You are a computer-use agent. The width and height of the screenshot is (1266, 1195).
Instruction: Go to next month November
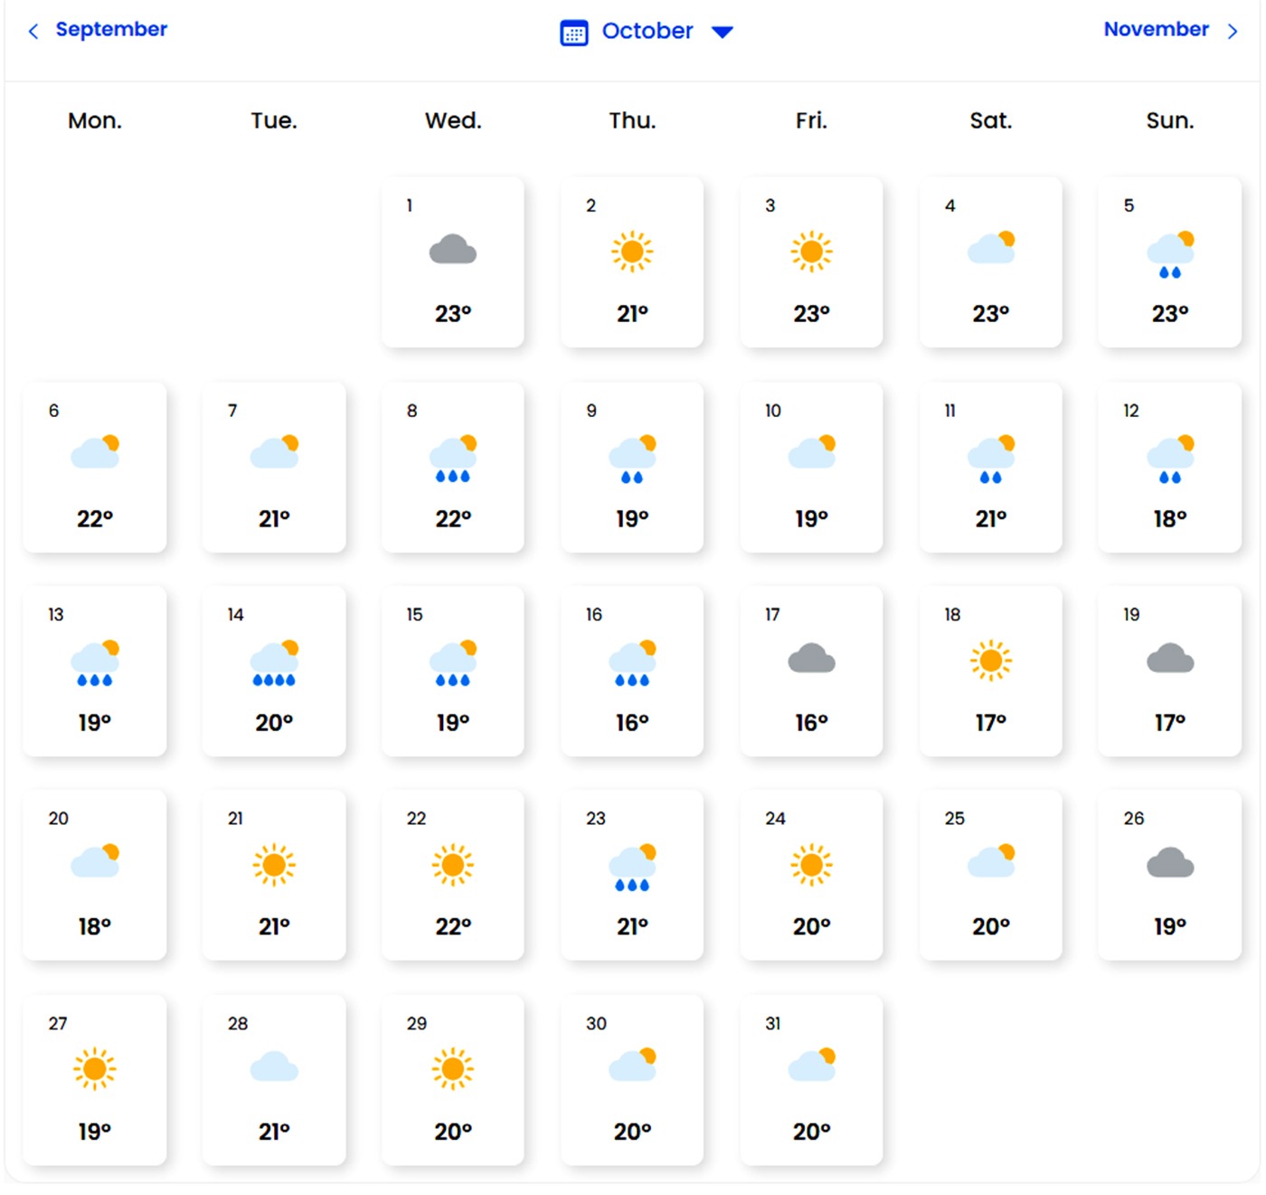click(x=1156, y=30)
